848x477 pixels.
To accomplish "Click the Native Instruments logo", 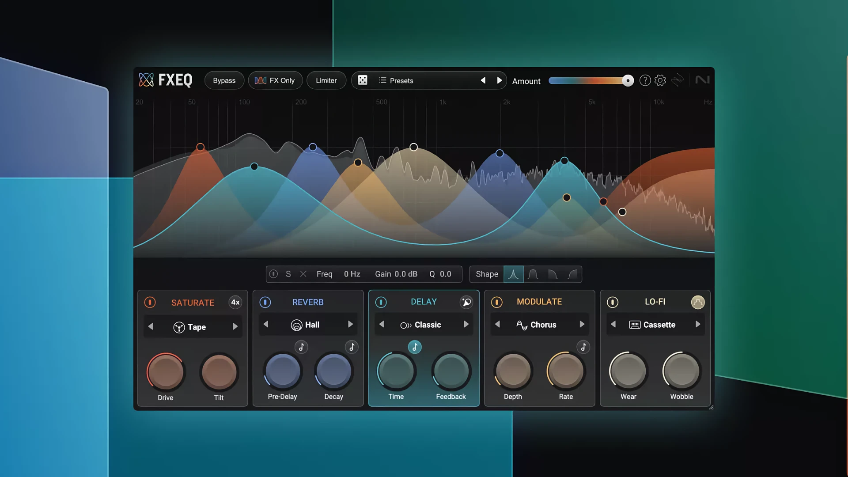I will (703, 80).
